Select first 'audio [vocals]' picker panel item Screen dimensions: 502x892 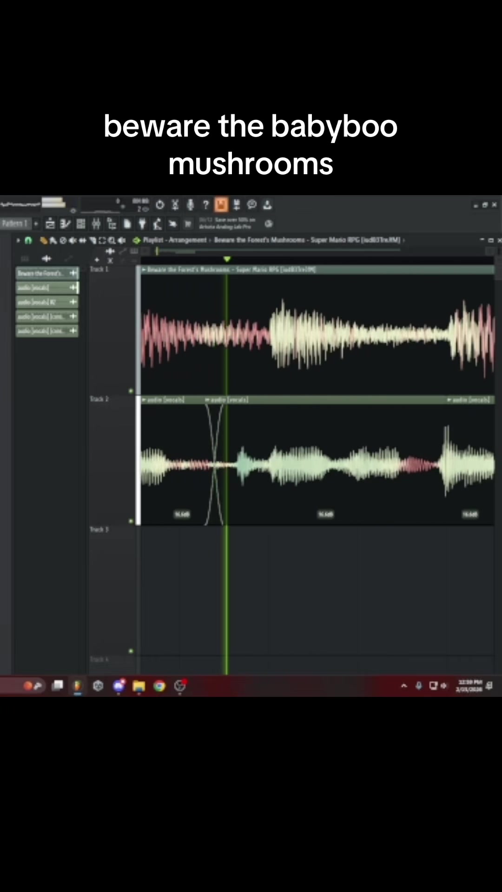tap(47, 288)
